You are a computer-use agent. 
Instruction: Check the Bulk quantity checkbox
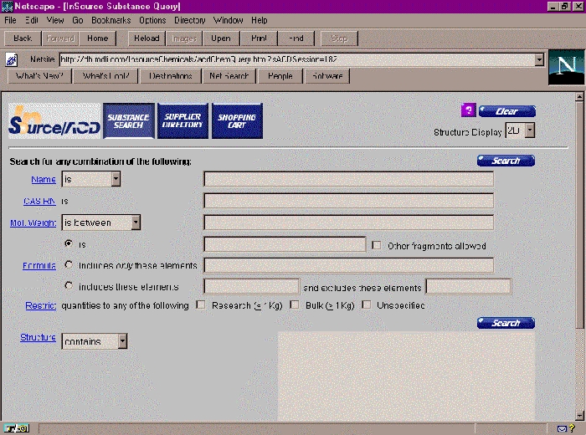295,304
